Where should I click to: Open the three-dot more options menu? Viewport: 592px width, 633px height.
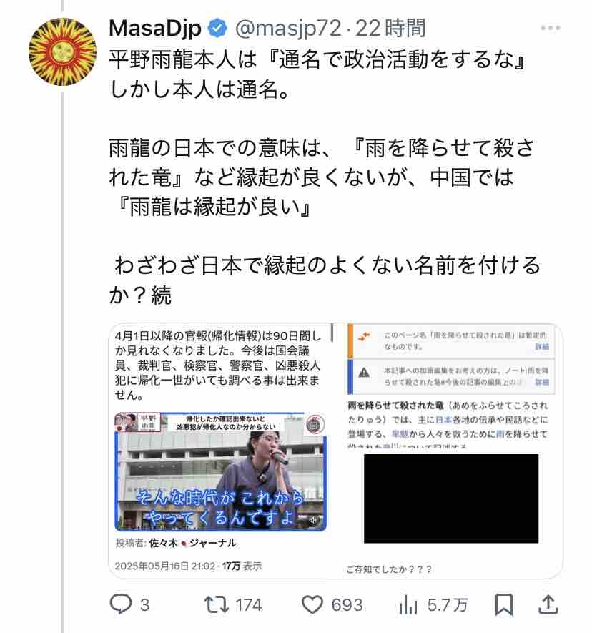(550, 28)
